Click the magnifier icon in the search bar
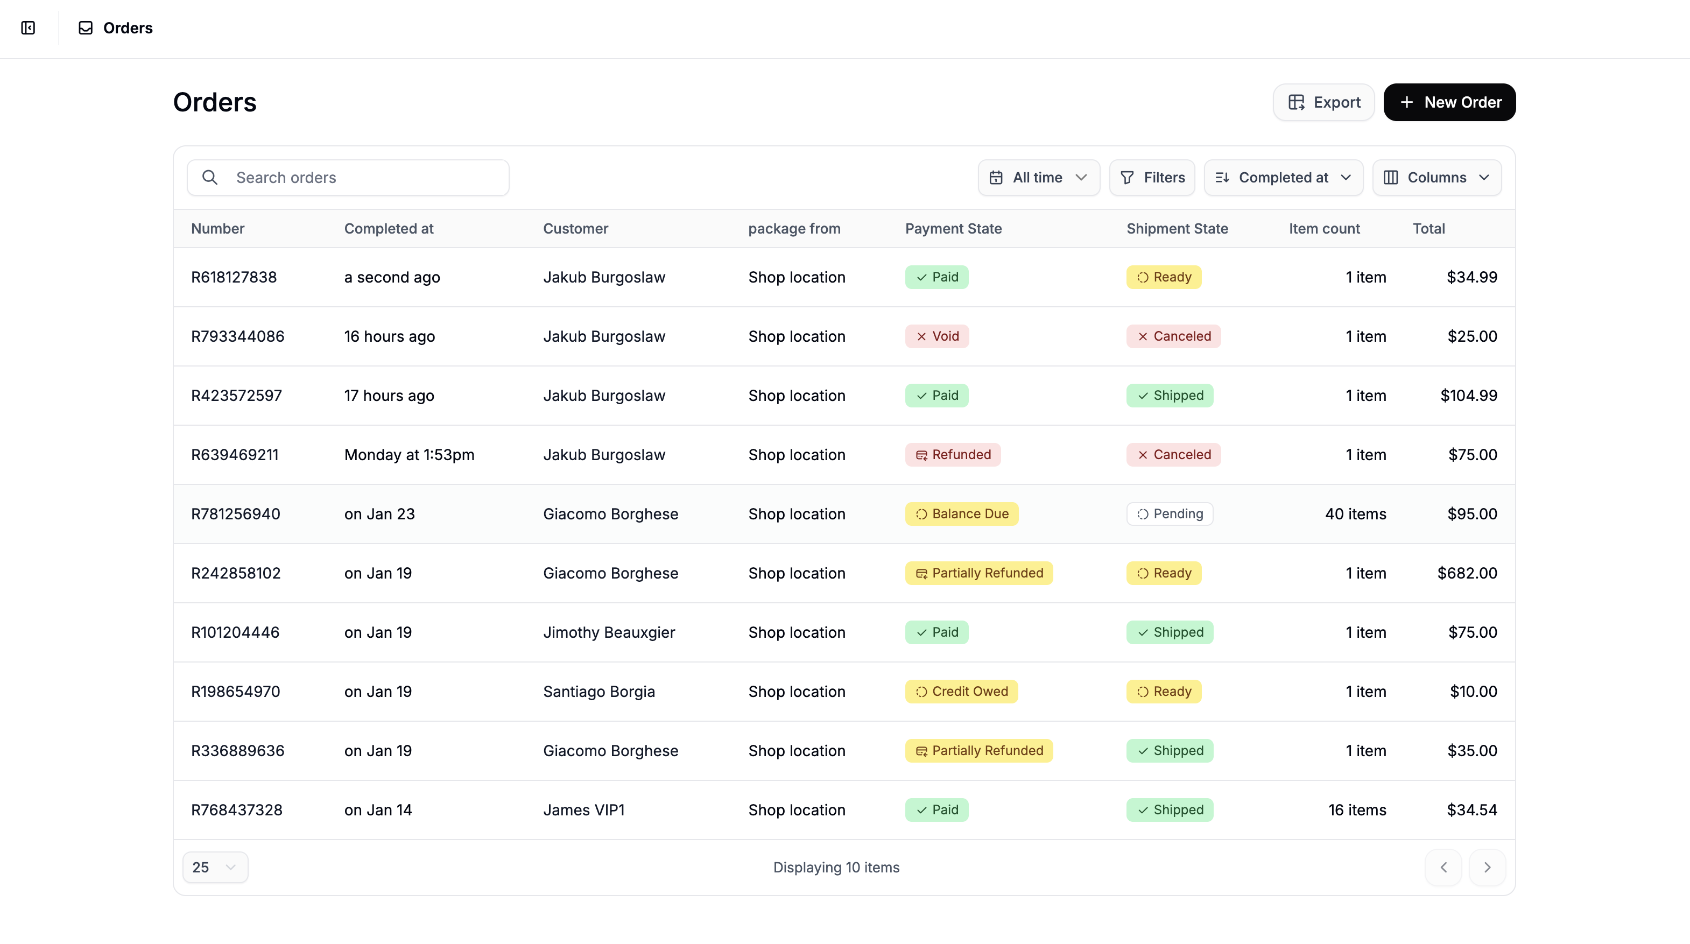Viewport: 1690px width, 944px height. (x=210, y=177)
